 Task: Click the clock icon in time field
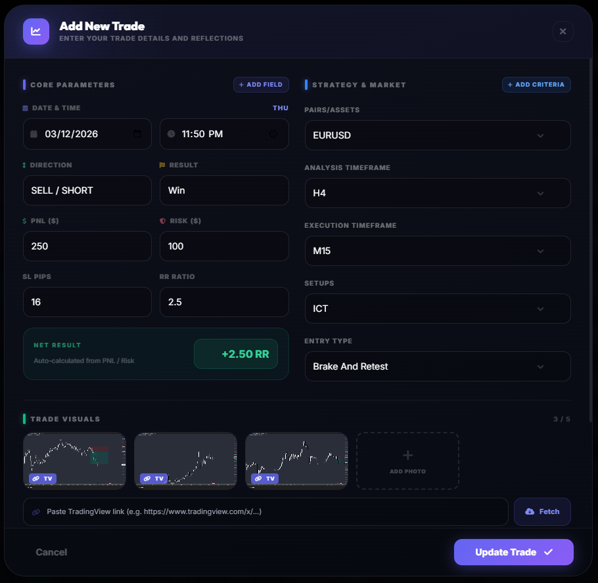273,134
